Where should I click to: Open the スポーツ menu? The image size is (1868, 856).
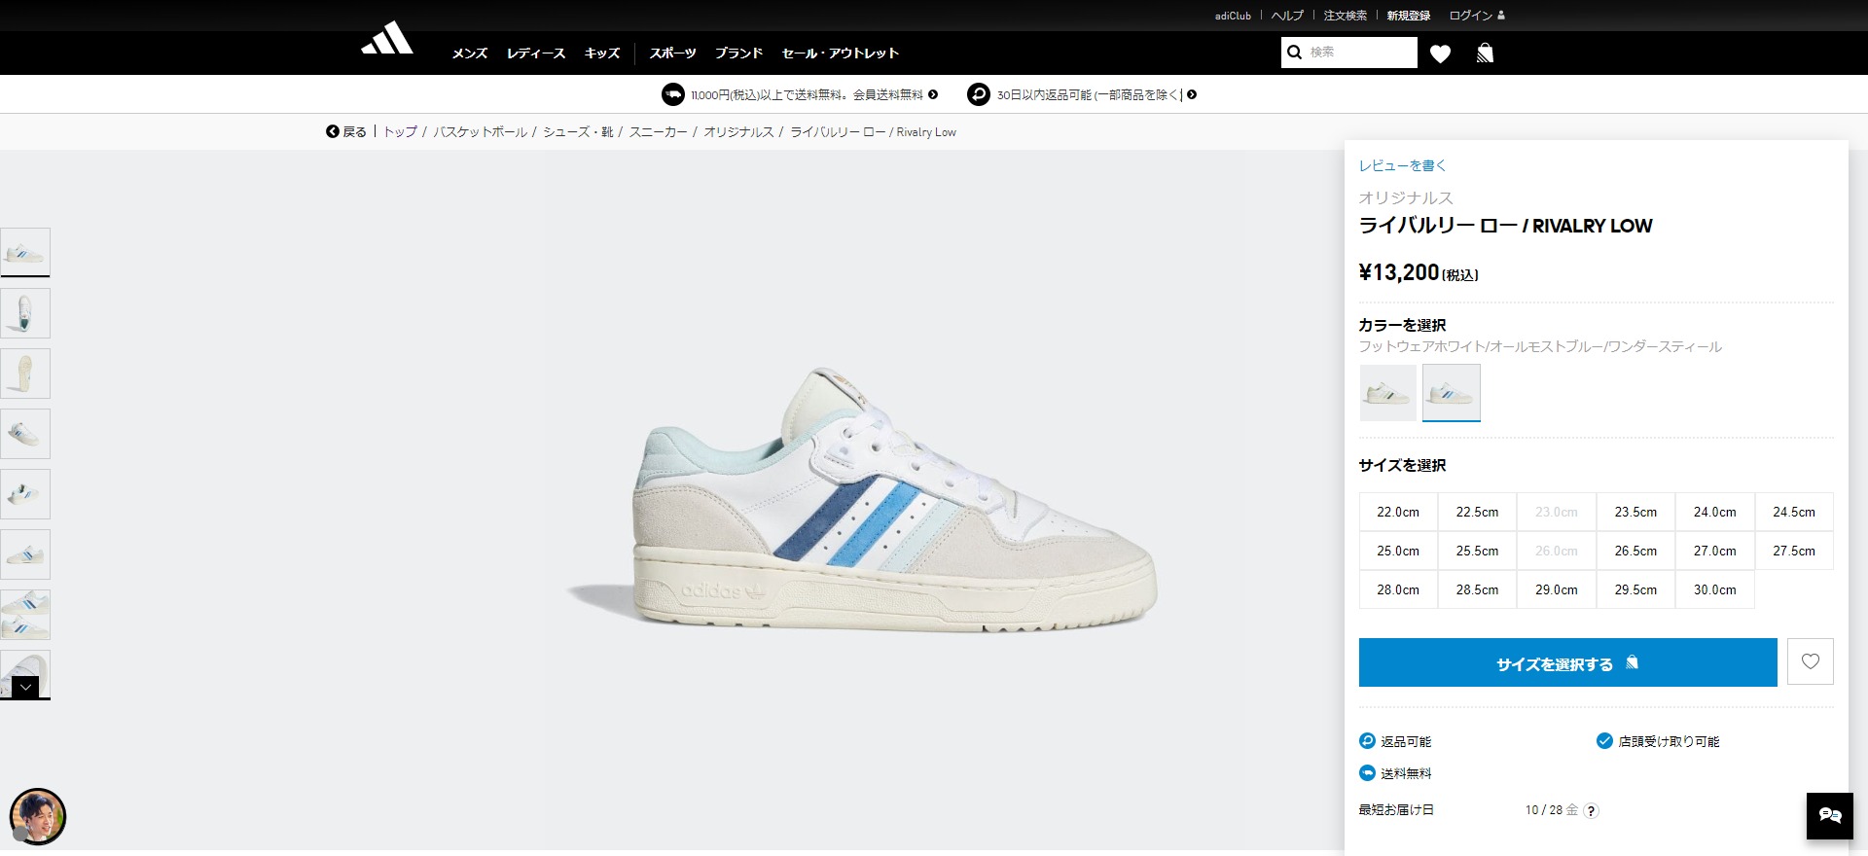[x=673, y=53]
